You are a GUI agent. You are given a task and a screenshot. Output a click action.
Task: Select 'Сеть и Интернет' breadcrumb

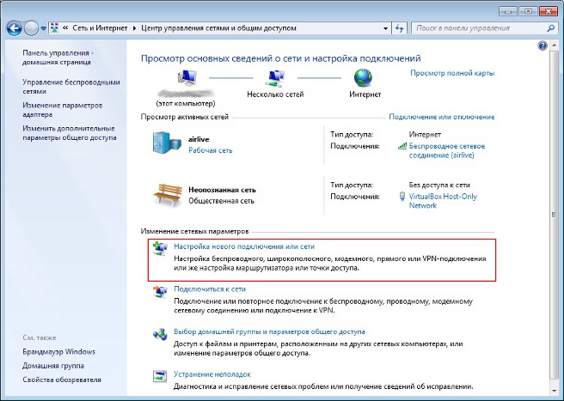pyautogui.click(x=100, y=28)
